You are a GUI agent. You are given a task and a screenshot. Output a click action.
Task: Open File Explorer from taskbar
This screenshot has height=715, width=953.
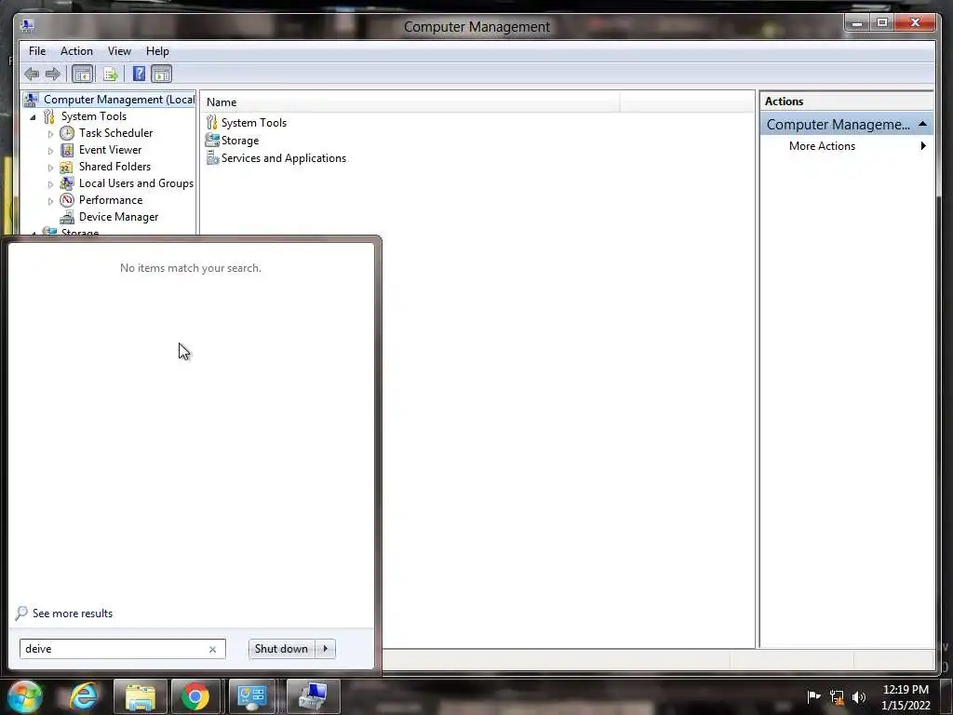point(140,696)
